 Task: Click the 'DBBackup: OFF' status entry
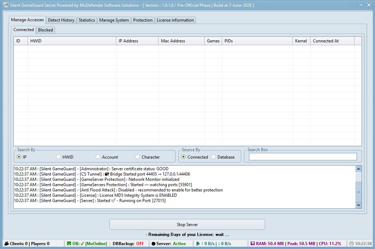[128, 243]
